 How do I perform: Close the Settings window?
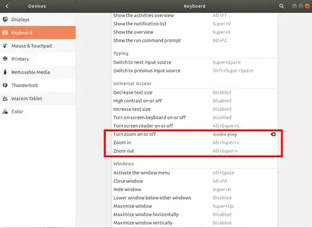(x=307, y=6)
